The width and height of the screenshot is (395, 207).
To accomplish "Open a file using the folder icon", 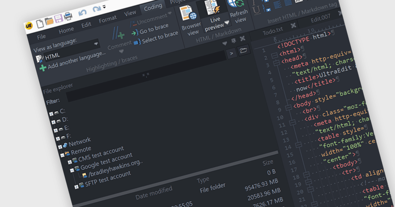I will [49, 21].
